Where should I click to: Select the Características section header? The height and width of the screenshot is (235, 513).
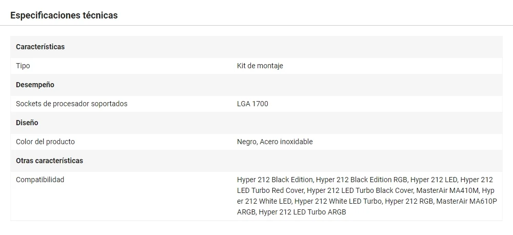coord(40,47)
